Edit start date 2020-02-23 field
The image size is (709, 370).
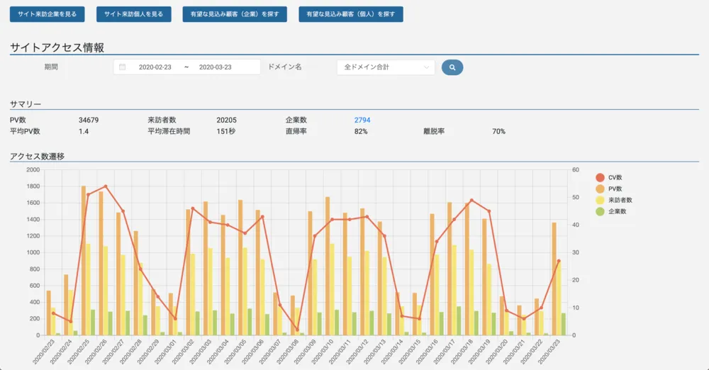pos(155,67)
